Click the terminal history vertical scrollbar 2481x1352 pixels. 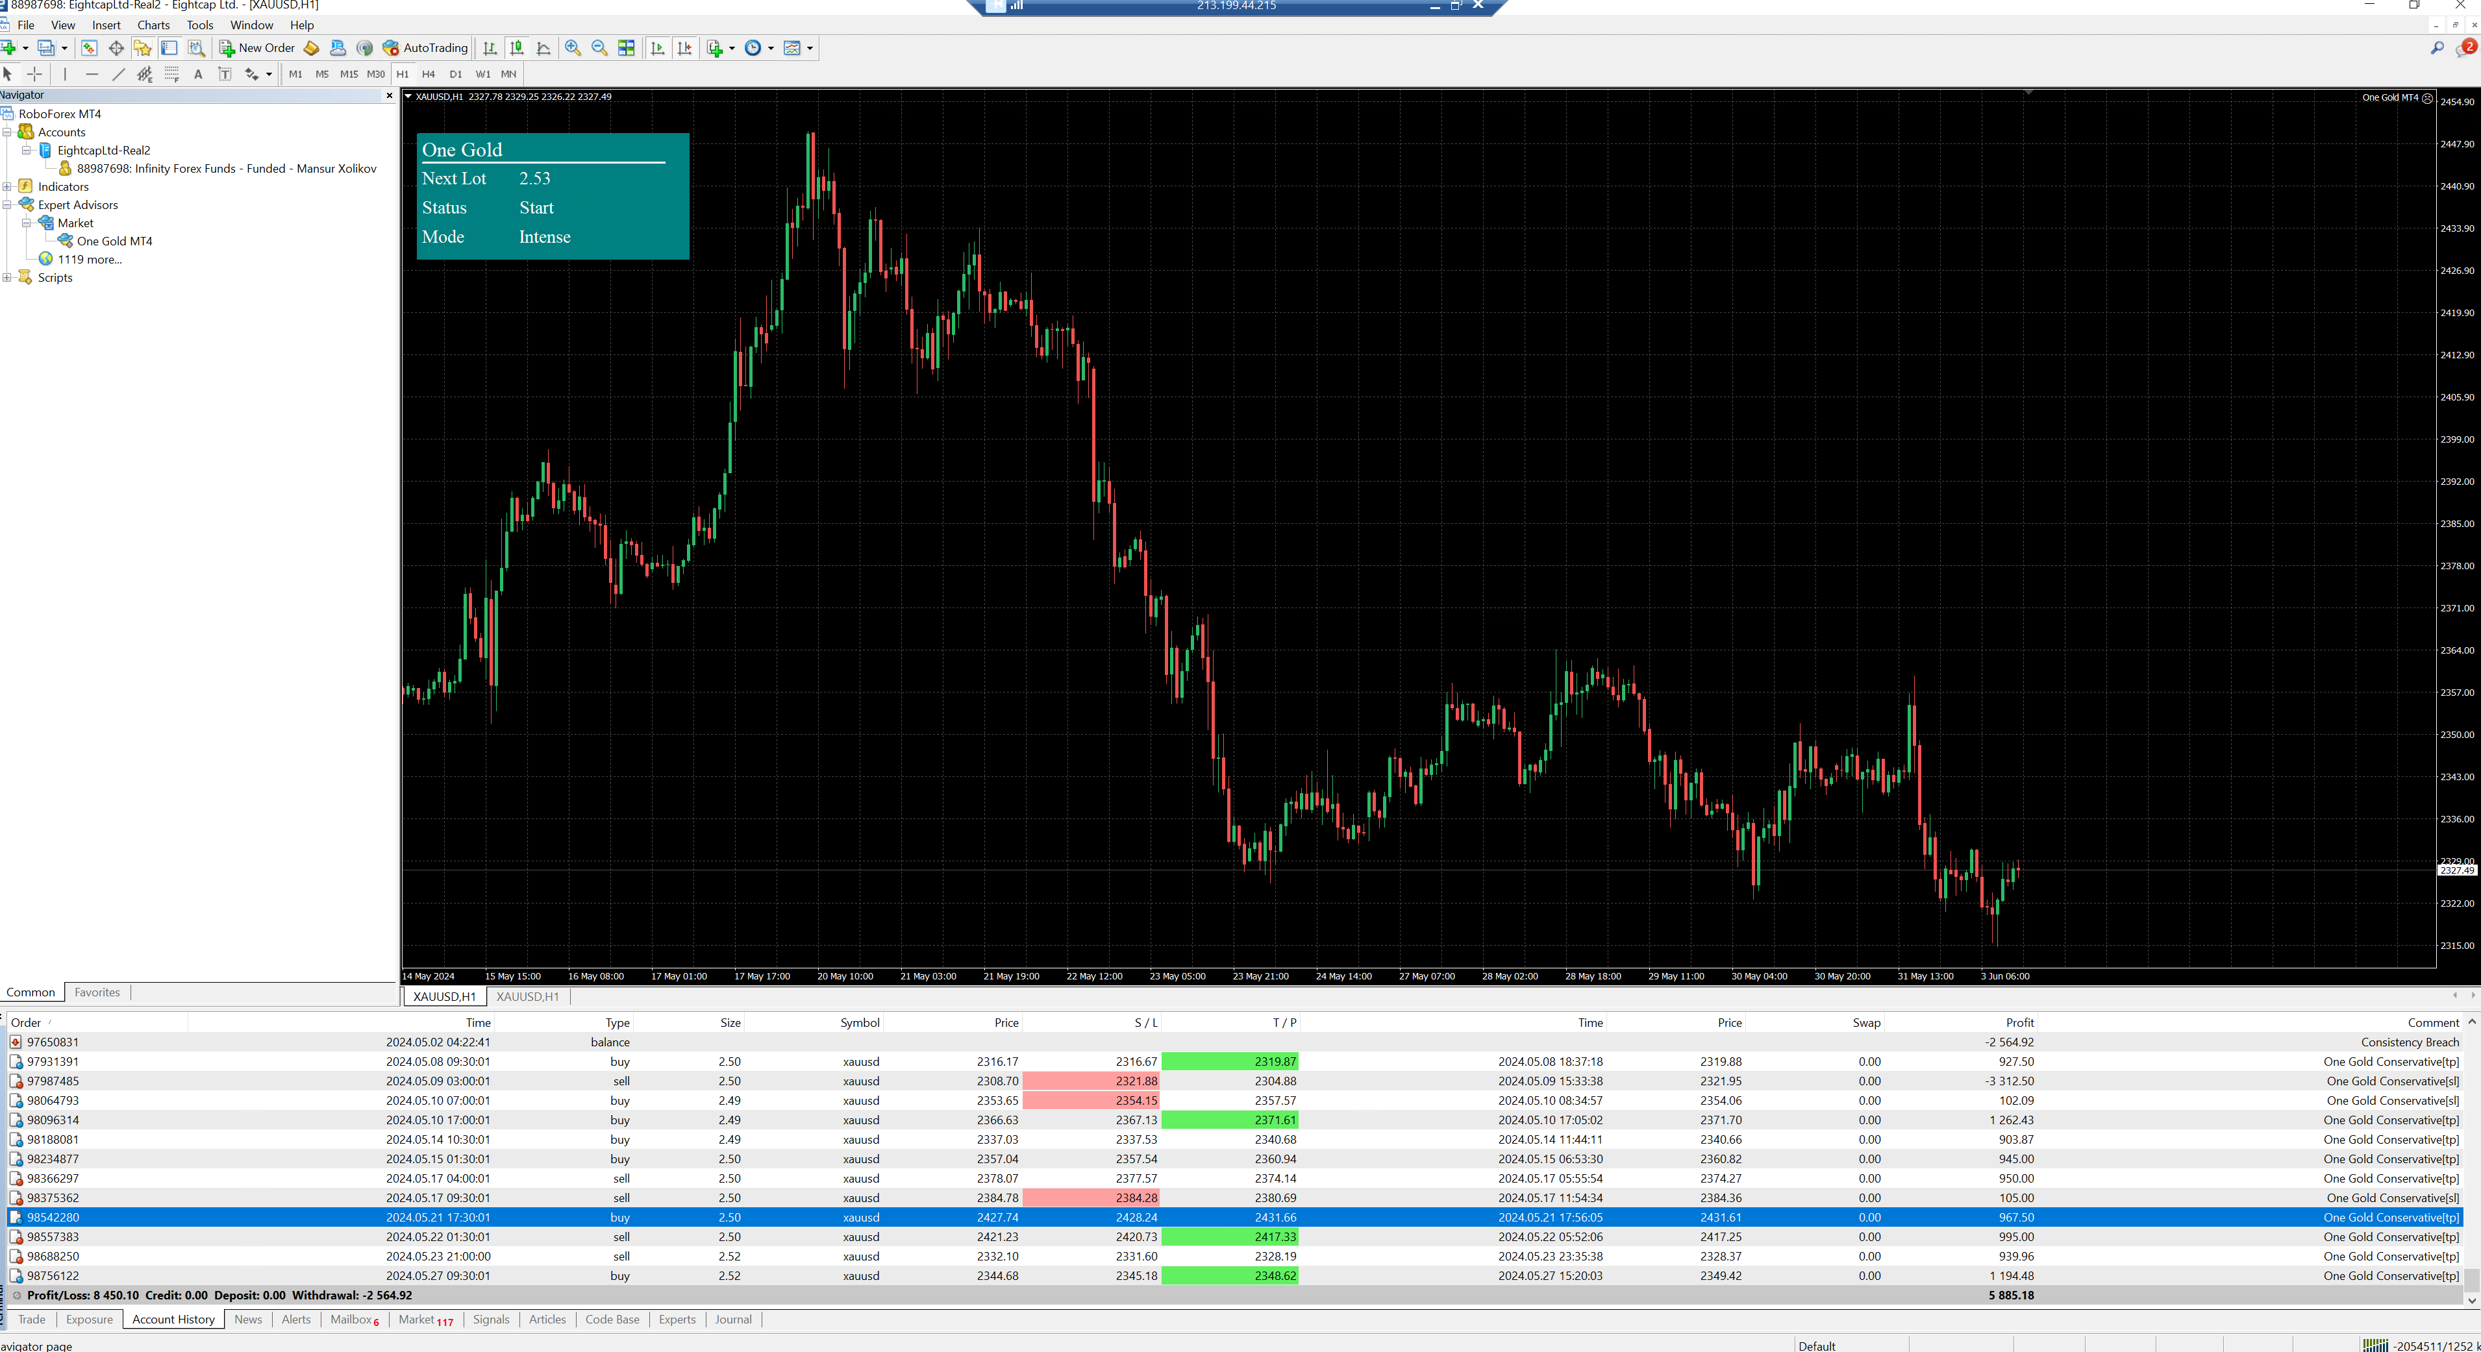(x=2471, y=1155)
